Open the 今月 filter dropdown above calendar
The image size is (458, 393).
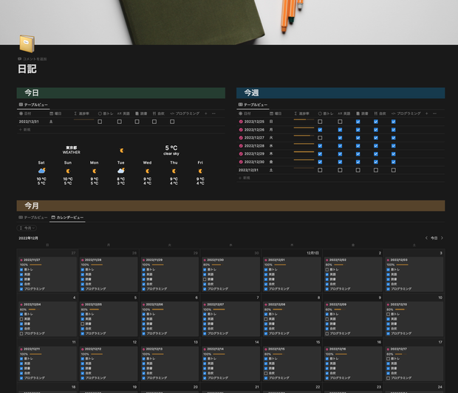tap(27, 228)
